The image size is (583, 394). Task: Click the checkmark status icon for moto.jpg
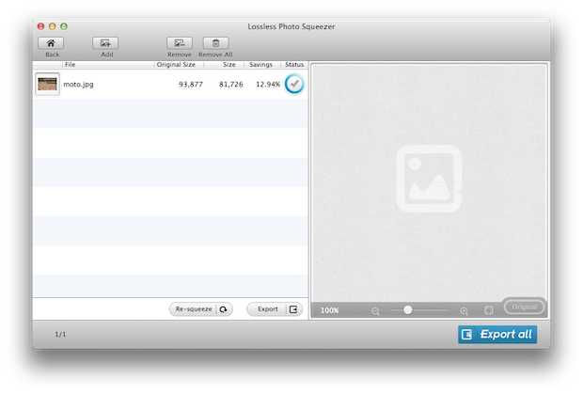click(x=294, y=84)
